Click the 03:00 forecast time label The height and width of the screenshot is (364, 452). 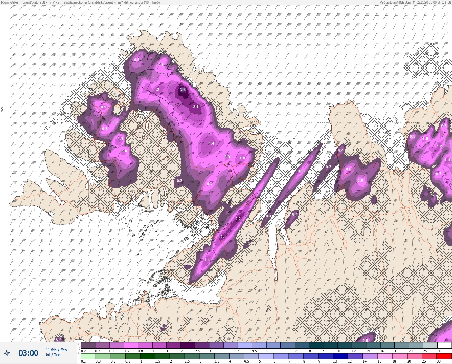(x=28, y=353)
